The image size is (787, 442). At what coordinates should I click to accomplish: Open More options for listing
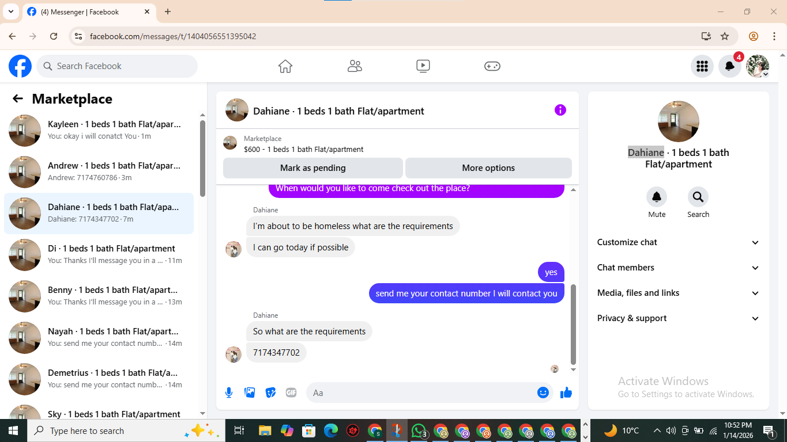tap(488, 168)
